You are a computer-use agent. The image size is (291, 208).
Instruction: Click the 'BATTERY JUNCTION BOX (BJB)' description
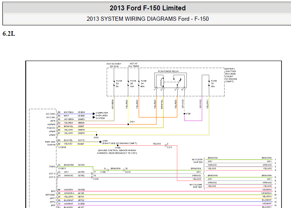pos(231,75)
